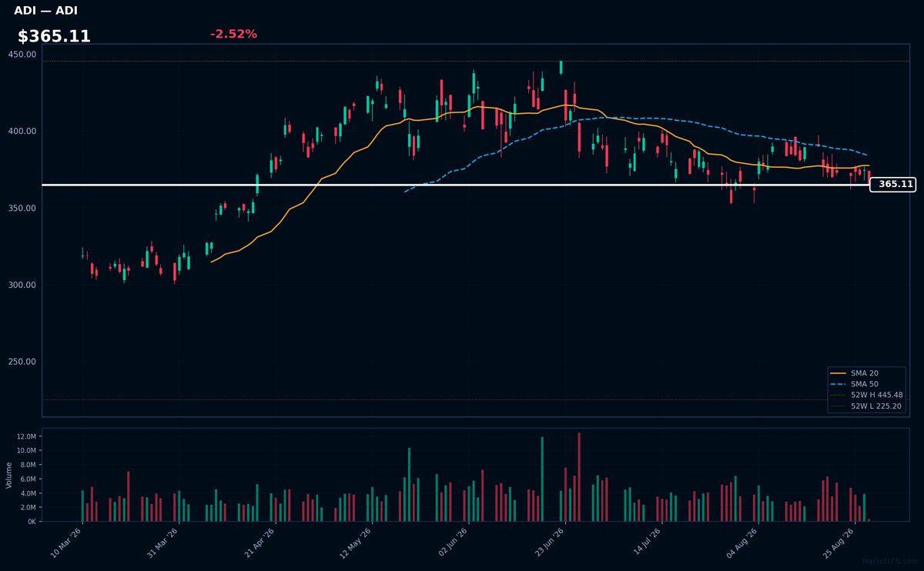Click the 02 Jun '26 date label
924x571 pixels.
coord(453,543)
